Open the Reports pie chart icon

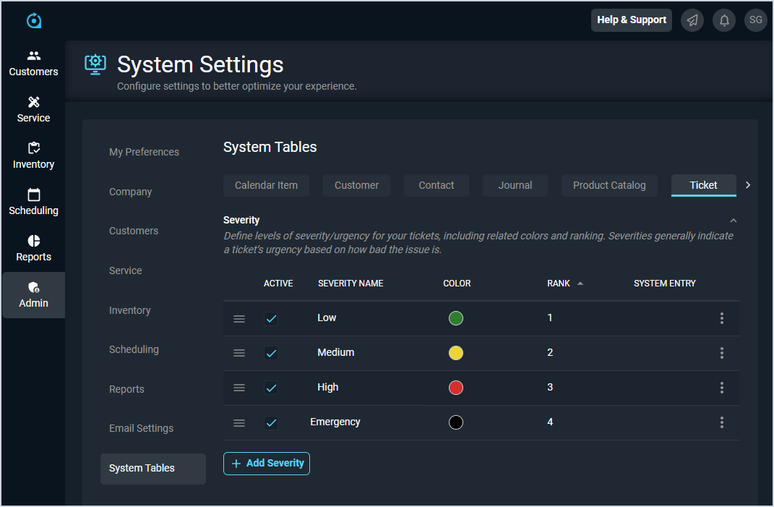[33, 241]
